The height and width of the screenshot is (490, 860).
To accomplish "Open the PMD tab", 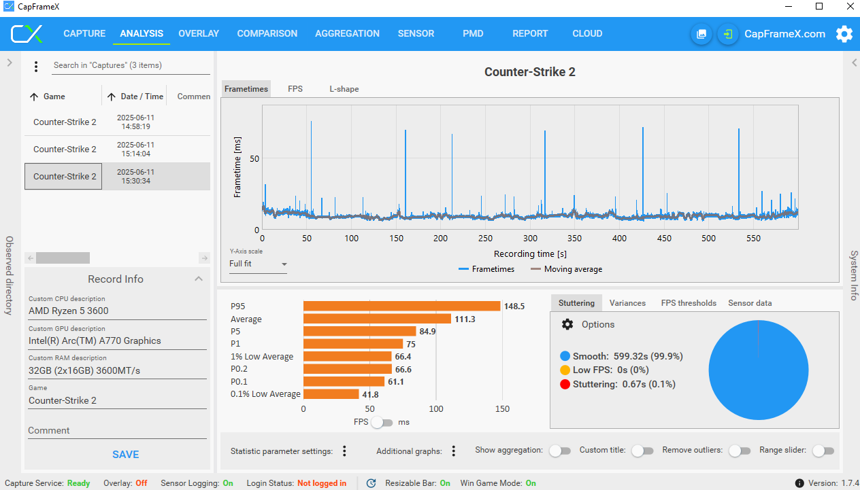I will point(473,33).
